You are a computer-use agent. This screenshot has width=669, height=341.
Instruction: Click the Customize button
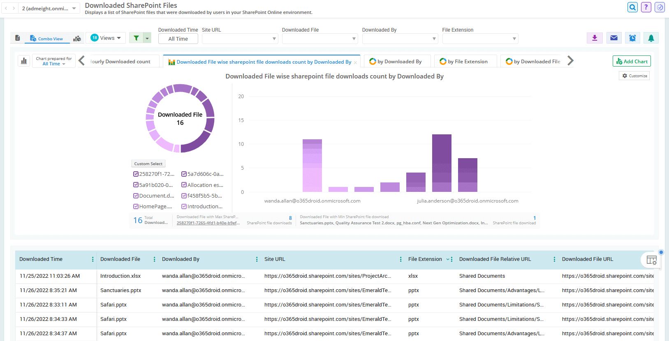tap(634, 76)
